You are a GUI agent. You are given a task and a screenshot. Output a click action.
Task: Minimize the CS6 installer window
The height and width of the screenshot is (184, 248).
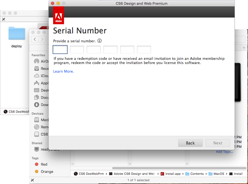[x=58, y=3]
